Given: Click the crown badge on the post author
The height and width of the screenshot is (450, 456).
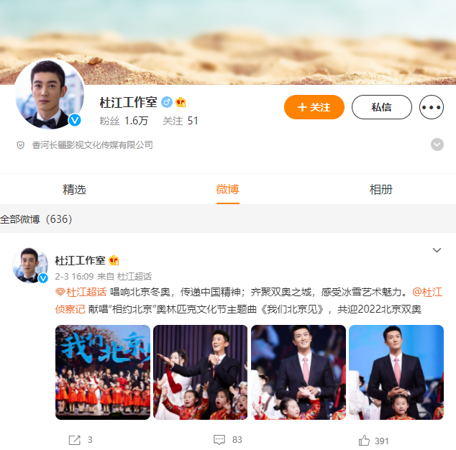Looking at the screenshot, I should coord(114,260).
